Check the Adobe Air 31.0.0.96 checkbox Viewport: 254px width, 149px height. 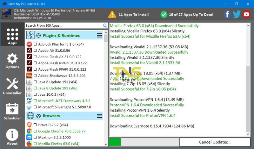35,50
